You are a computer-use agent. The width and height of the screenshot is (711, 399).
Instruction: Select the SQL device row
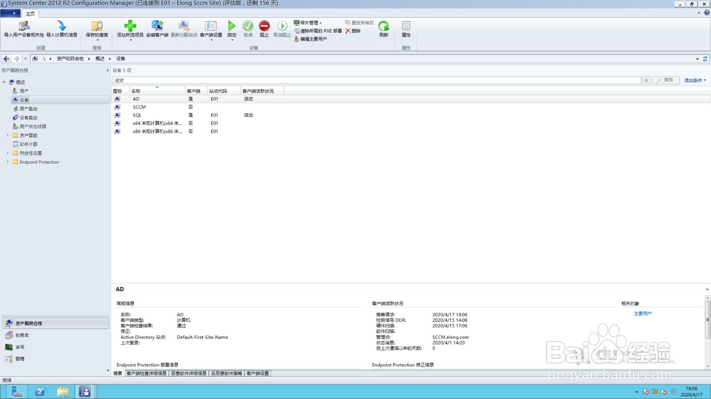[x=411, y=115]
